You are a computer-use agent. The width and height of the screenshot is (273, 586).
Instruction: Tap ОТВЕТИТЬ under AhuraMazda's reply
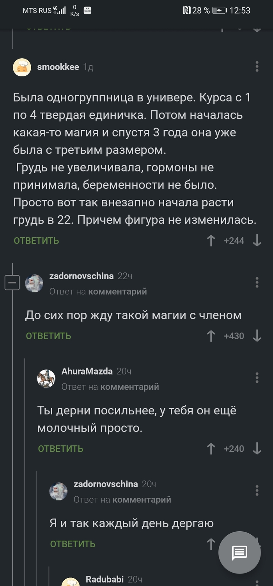pos(60,448)
